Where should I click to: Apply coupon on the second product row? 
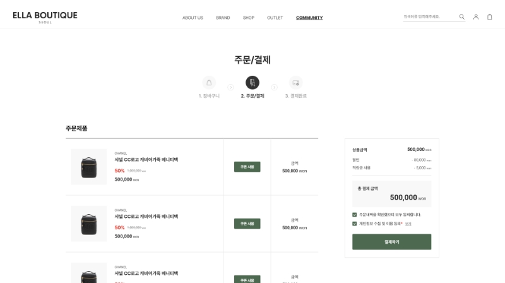(247, 224)
